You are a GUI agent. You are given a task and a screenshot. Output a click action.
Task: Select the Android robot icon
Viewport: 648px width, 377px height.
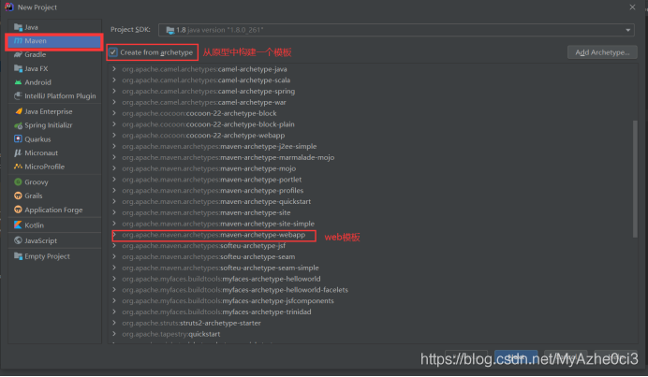pyautogui.click(x=18, y=82)
